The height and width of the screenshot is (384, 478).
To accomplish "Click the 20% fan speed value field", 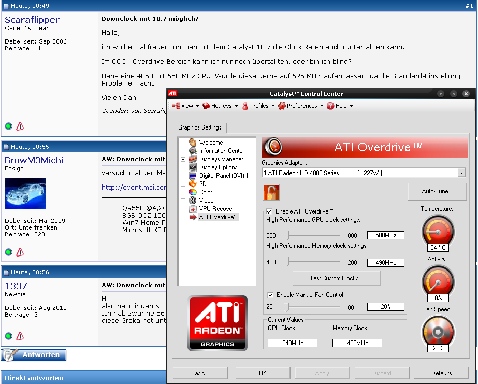I will pos(386,307).
